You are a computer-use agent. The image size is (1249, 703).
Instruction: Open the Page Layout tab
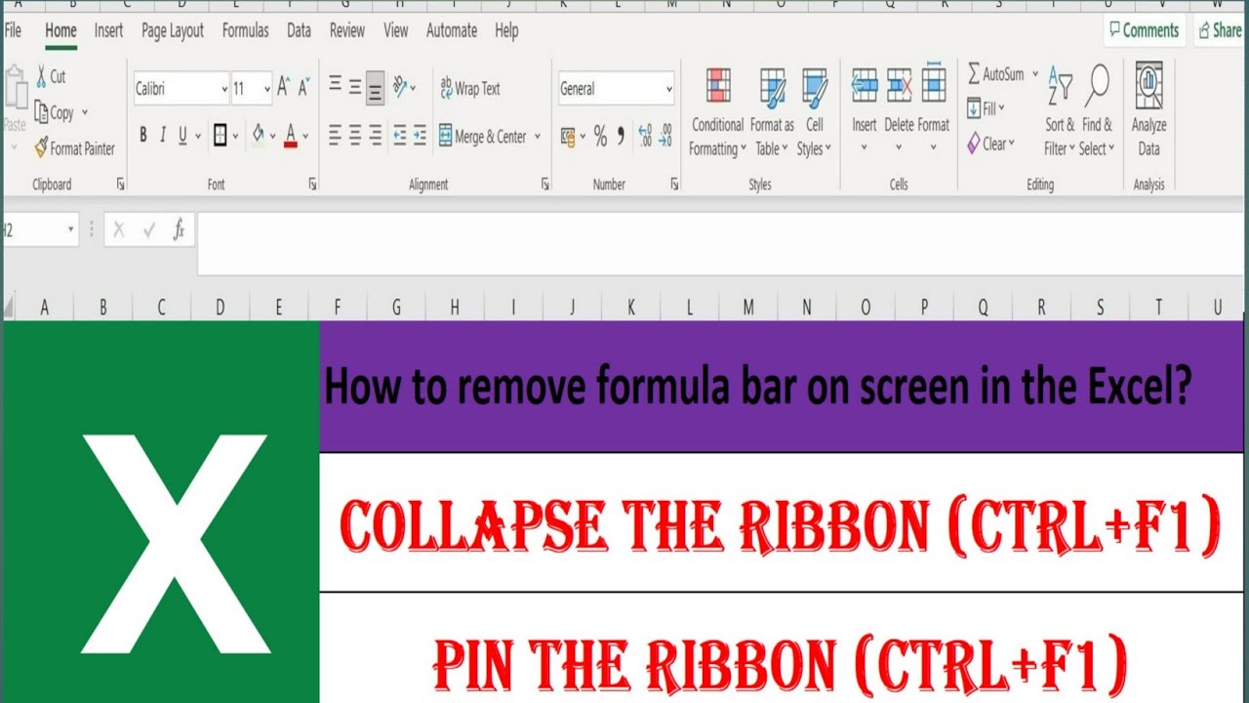click(x=173, y=30)
